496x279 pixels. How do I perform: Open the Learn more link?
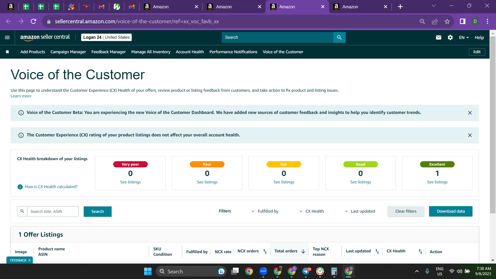[x=21, y=96]
